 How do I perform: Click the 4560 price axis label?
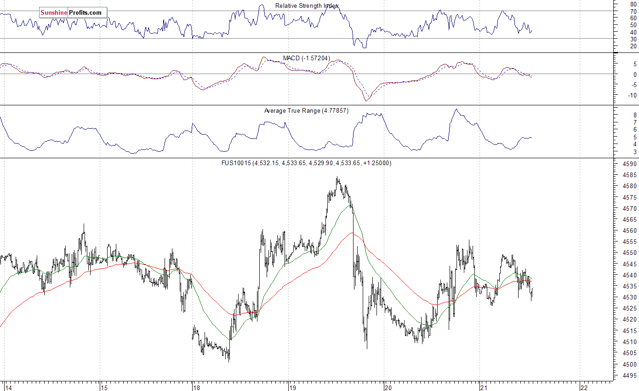tap(630, 230)
